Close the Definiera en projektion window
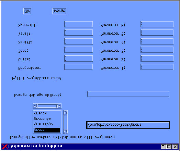 click(x=175, y=147)
